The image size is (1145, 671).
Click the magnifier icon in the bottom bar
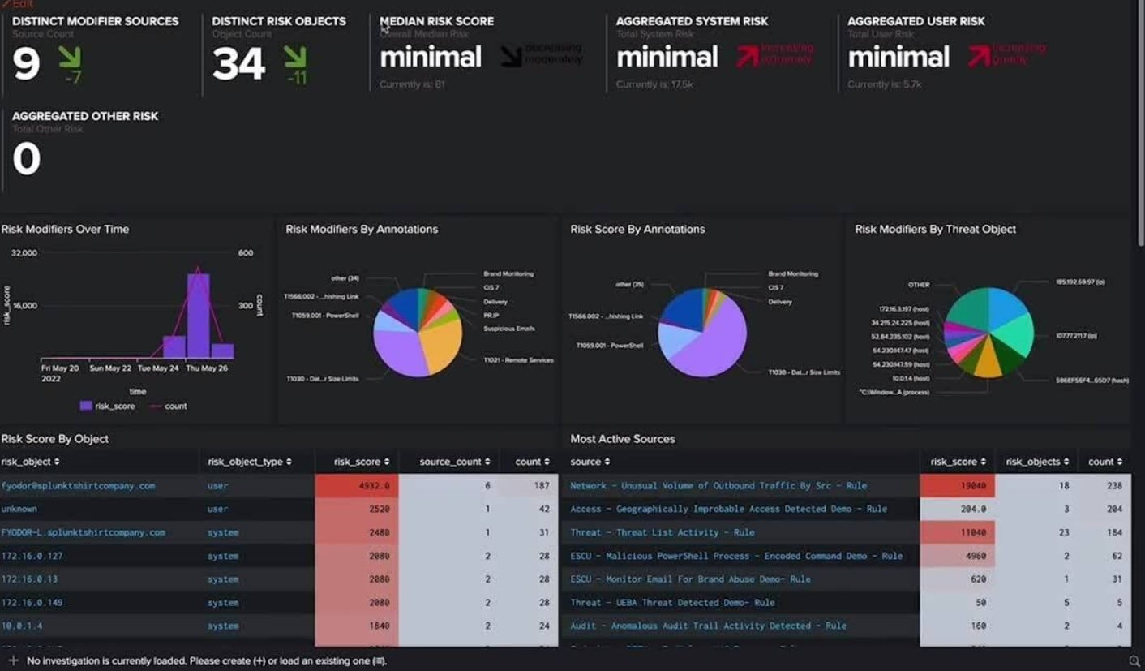tap(1134, 661)
